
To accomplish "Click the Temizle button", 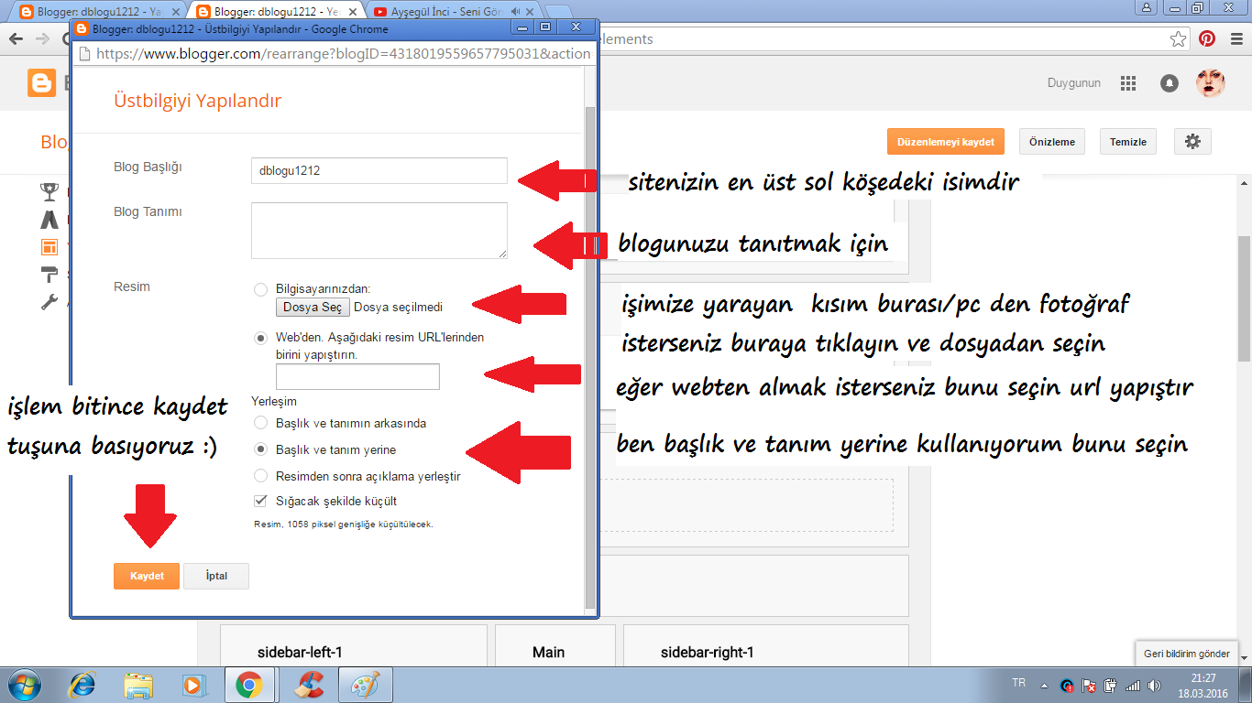I will [1128, 142].
